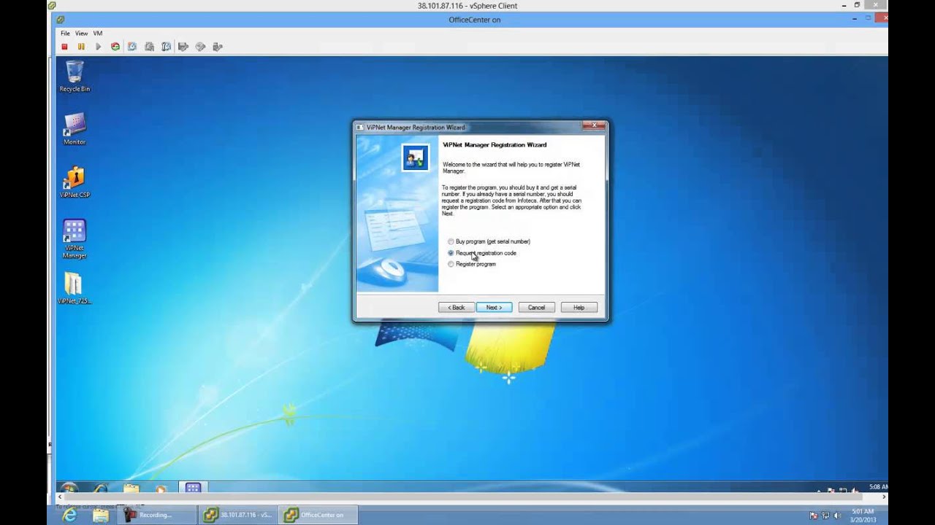Click the Reset VM toolbar icon
935x525 pixels.
pyautogui.click(x=115, y=47)
